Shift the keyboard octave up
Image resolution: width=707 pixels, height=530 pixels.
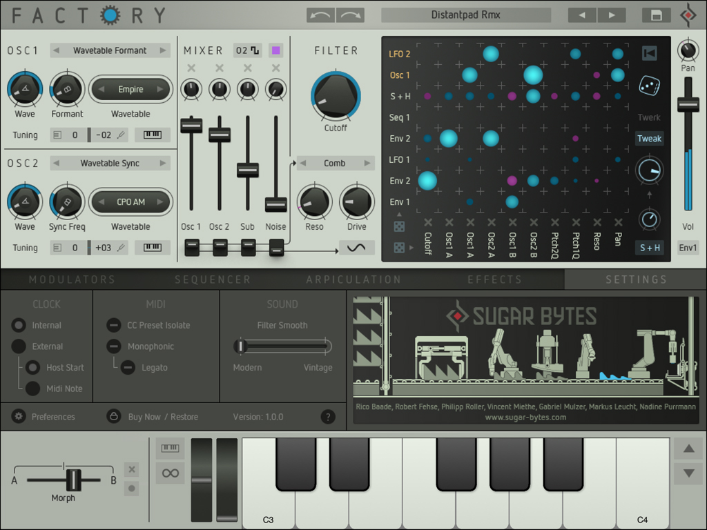point(688,449)
